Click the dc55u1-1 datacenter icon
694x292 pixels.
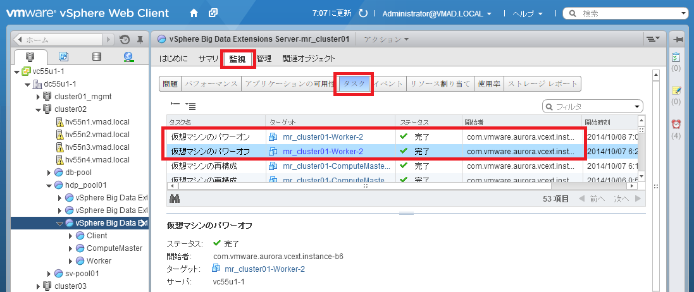(x=38, y=83)
